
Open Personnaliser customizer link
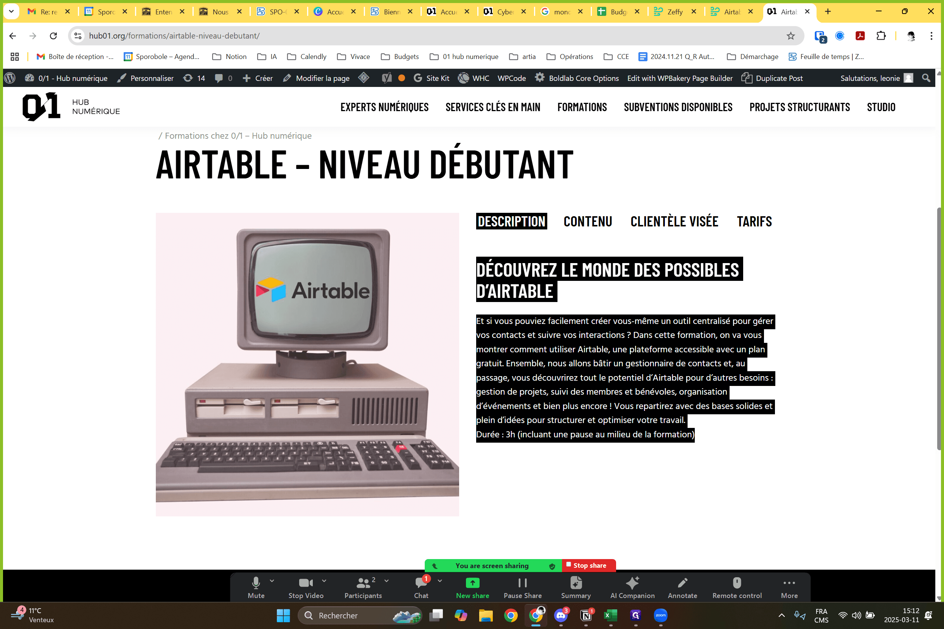coord(145,78)
